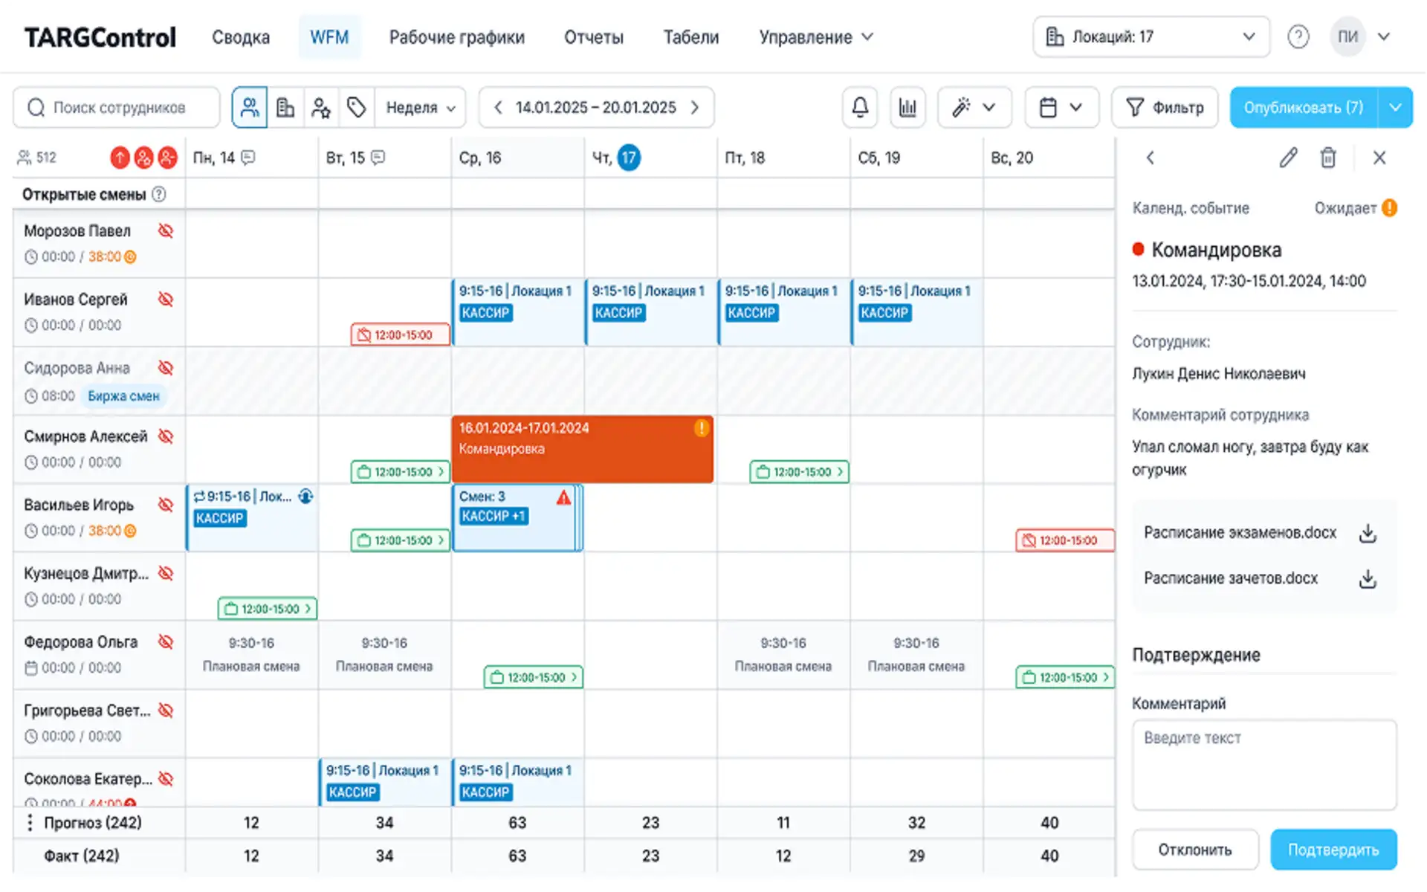Open the Неделя period dropdown
1427x892 pixels.
(x=421, y=108)
